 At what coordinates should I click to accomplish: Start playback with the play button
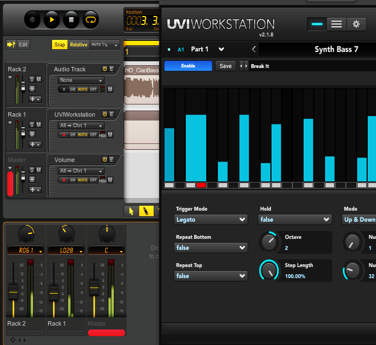[51, 20]
